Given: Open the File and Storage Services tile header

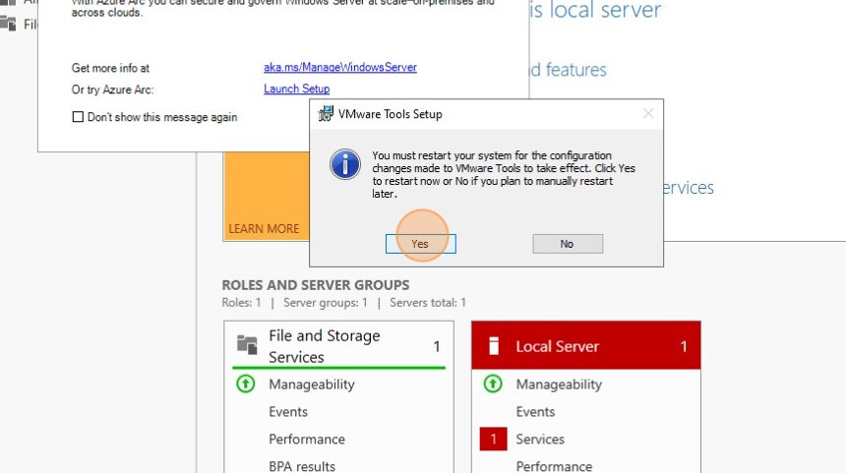Looking at the screenshot, I should [x=338, y=346].
